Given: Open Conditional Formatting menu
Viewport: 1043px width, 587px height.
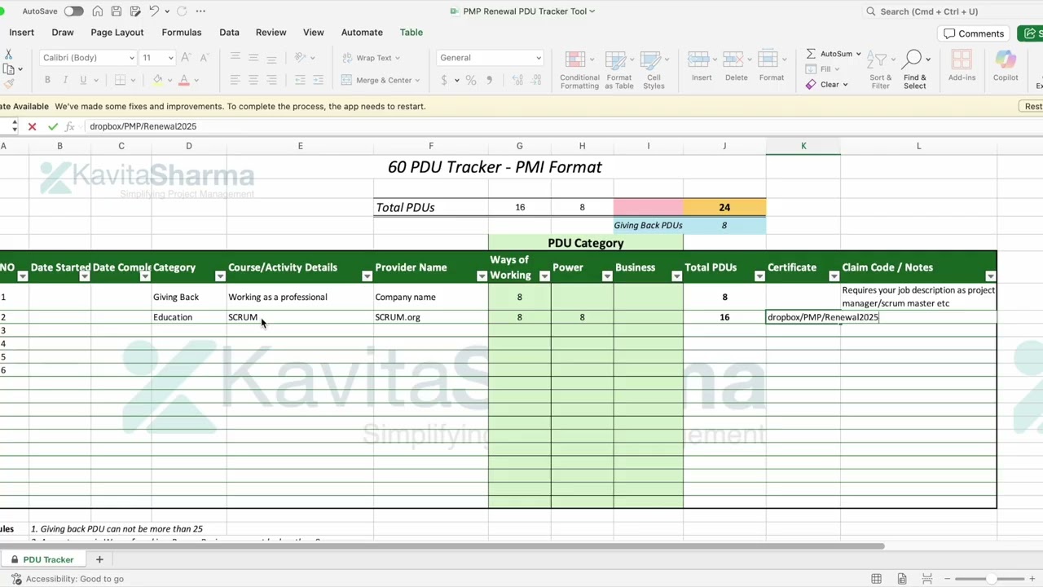Looking at the screenshot, I should click(579, 69).
